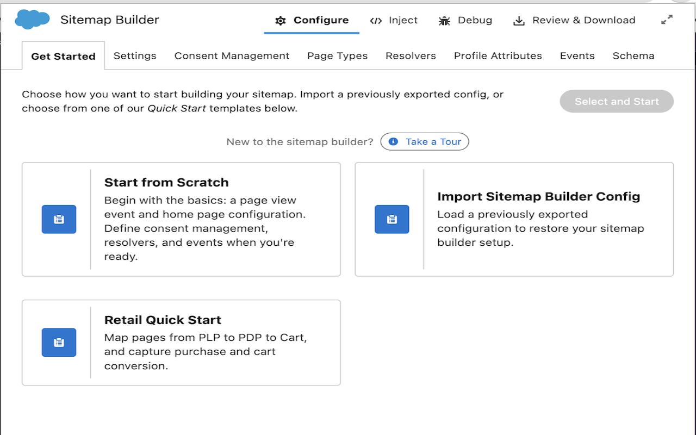696x435 pixels.
Task: Click the 'New to the sitemap builder?' text
Action: [x=300, y=141]
